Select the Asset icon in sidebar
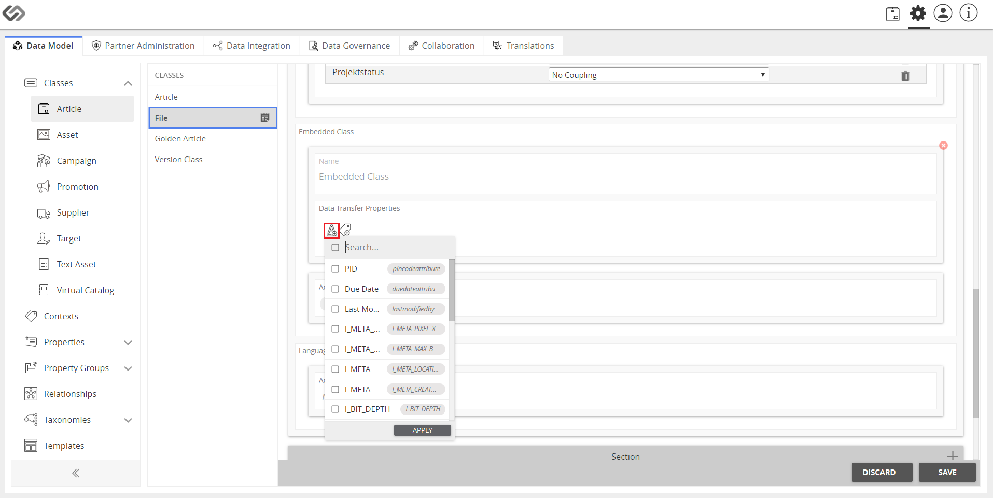Image resolution: width=993 pixels, height=498 pixels. pos(44,135)
